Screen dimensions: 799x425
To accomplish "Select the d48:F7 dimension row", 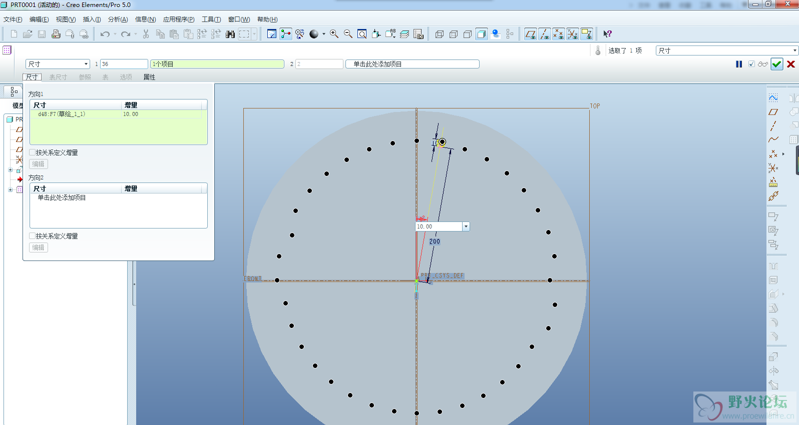I will coord(117,114).
